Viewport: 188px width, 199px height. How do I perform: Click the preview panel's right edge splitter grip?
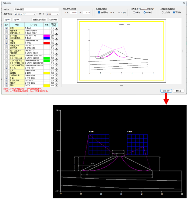183,51
